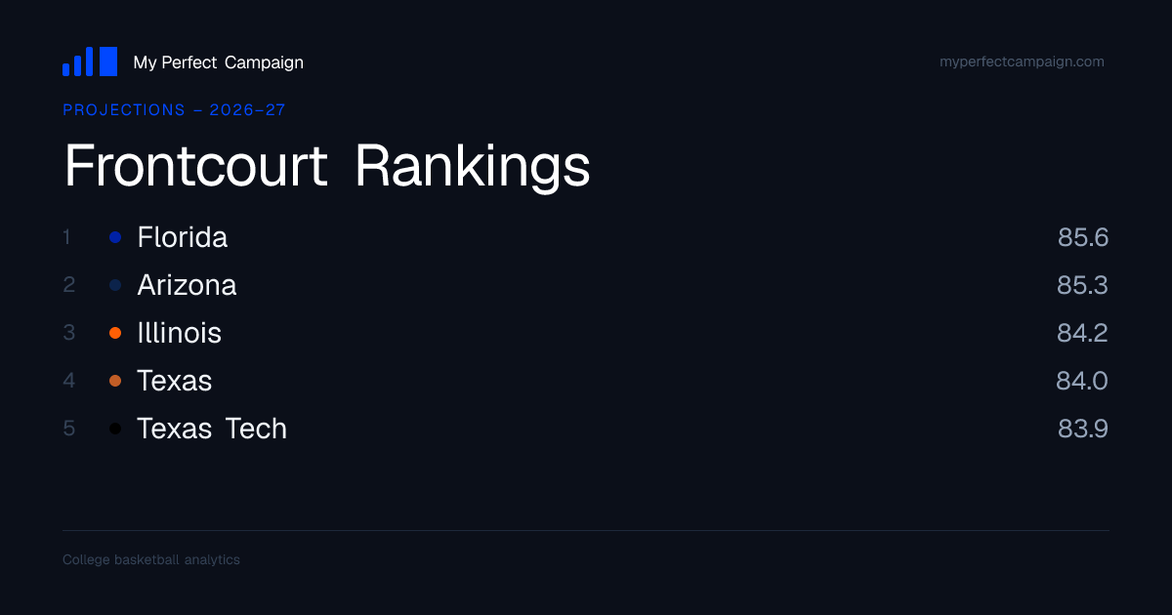Screen dimensions: 1172x615
Task: Click the Projections 2026-27 label
Action: coord(174,110)
